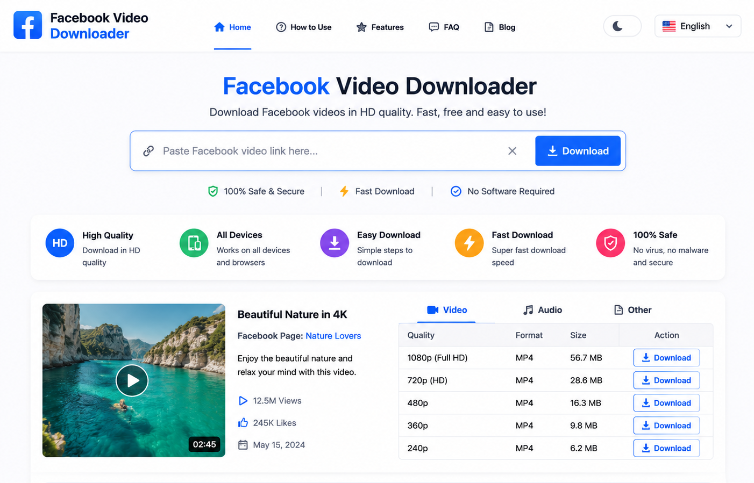
Task: Download the 720p (HD) MP4
Action: (666, 380)
